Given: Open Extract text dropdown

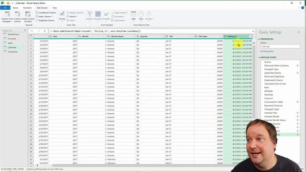Looking at the screenshot, I should pos(72,17).
